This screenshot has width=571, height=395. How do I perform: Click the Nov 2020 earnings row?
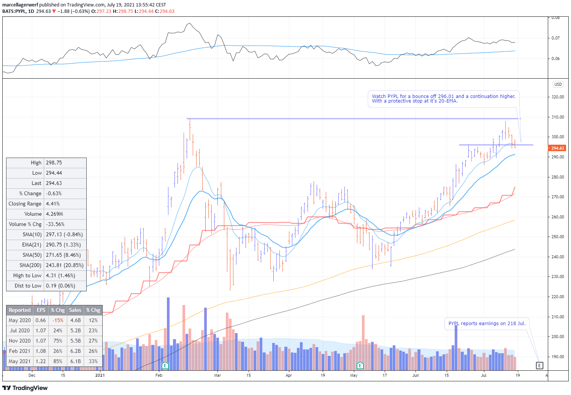pyautogui.click(x=54, y=341)
